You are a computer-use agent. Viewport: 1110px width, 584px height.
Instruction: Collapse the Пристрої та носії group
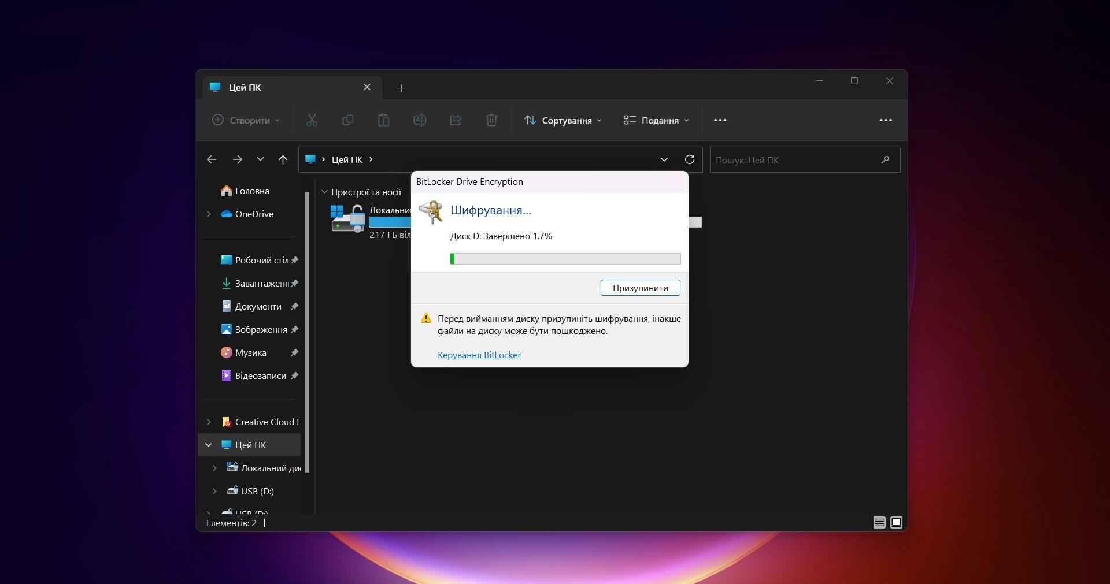point(324,192)
